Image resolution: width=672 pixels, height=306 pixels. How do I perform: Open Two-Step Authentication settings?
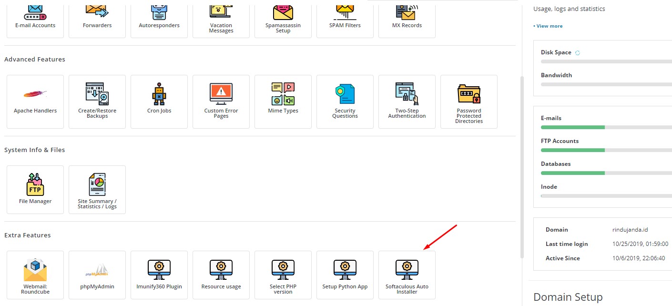pos(407,102)
